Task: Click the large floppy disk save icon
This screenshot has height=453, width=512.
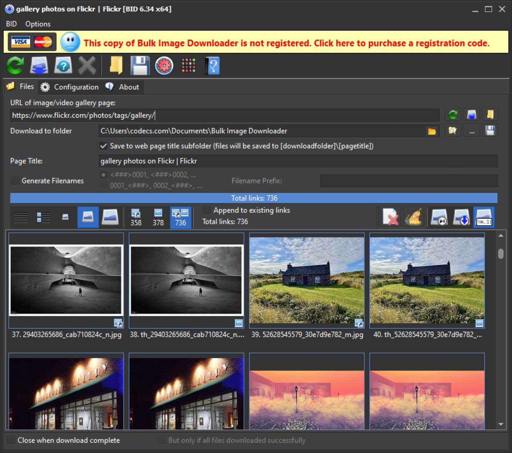Action: click(140, 65)
